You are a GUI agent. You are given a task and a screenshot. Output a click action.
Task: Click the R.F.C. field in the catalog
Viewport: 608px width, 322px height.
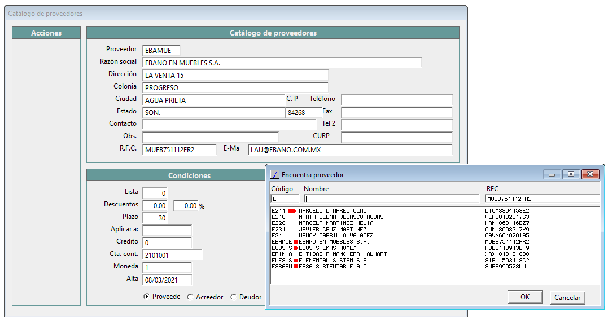(x=180, y=149)
